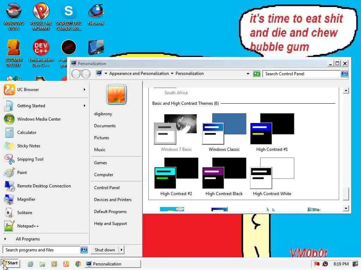
Task: Open Windows Explorer folder in taskbar
Action: click(42, 264)
